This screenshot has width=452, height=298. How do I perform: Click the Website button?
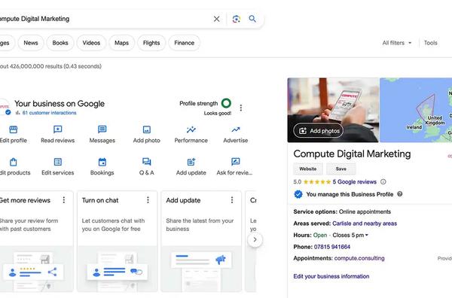pos(308,169)
